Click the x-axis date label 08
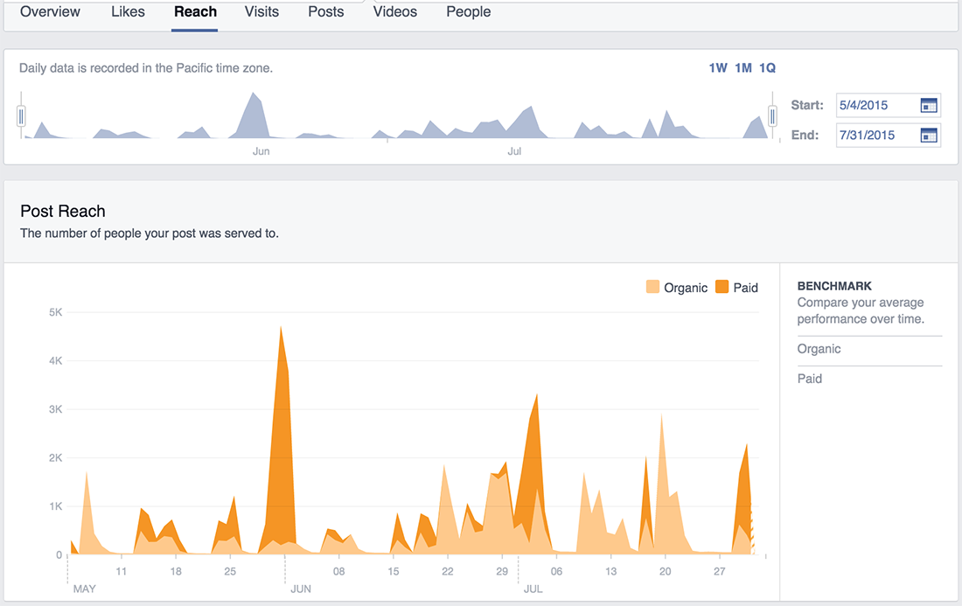962x606 pixels. coord(338,571)
